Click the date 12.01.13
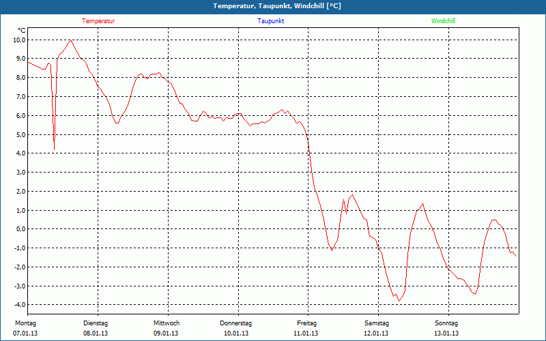This screenshot has width=546, height=341. pos(376,333)
